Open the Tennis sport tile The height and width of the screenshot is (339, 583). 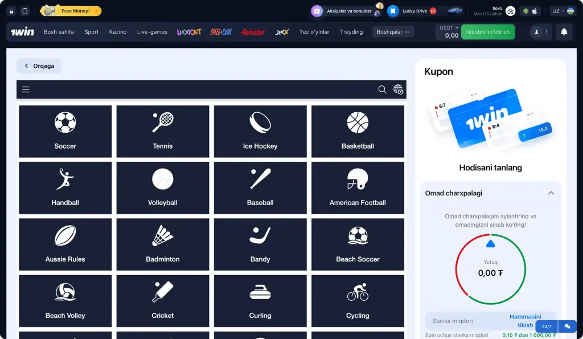coord(162,132)
